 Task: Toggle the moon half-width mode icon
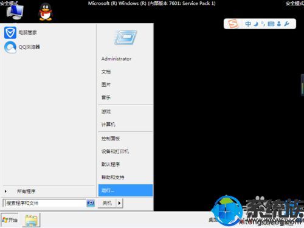click(x=256, y=24)
